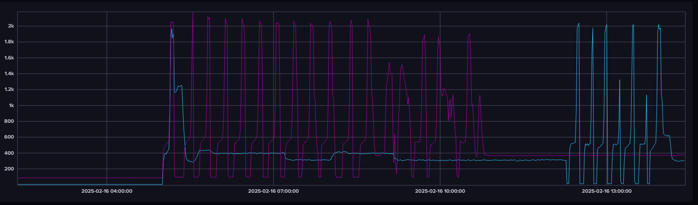Image resolution: width=698 pixels, height=205 pixels.
Task: Click the 2025-02-16 07:00:00 time label
Action: pos(273,191)
